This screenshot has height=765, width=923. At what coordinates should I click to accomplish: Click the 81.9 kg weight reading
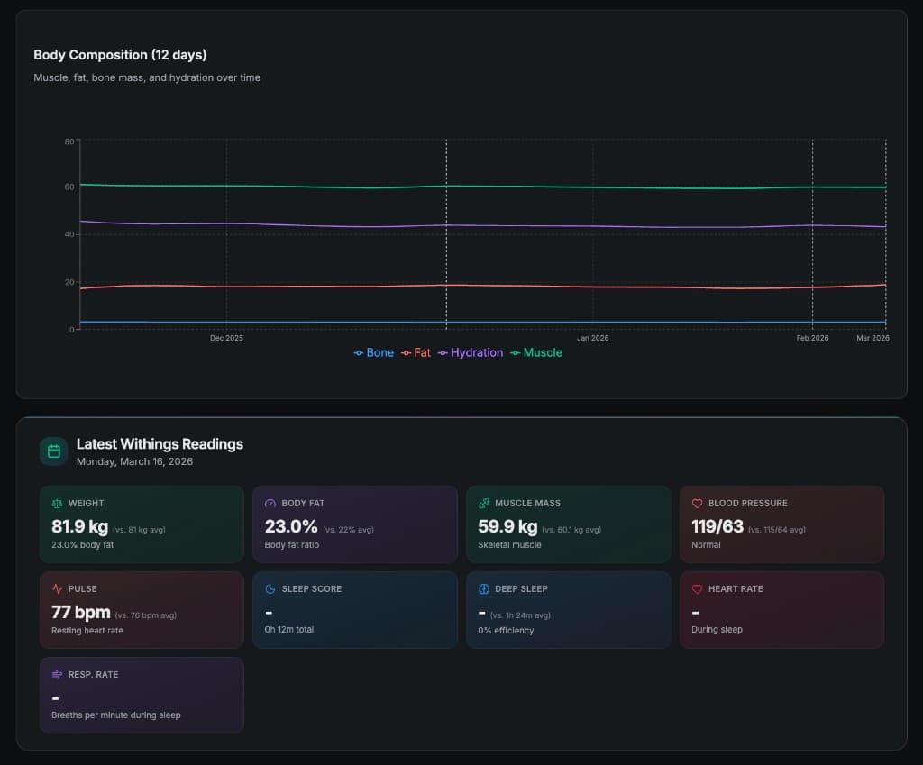(79, 527)
